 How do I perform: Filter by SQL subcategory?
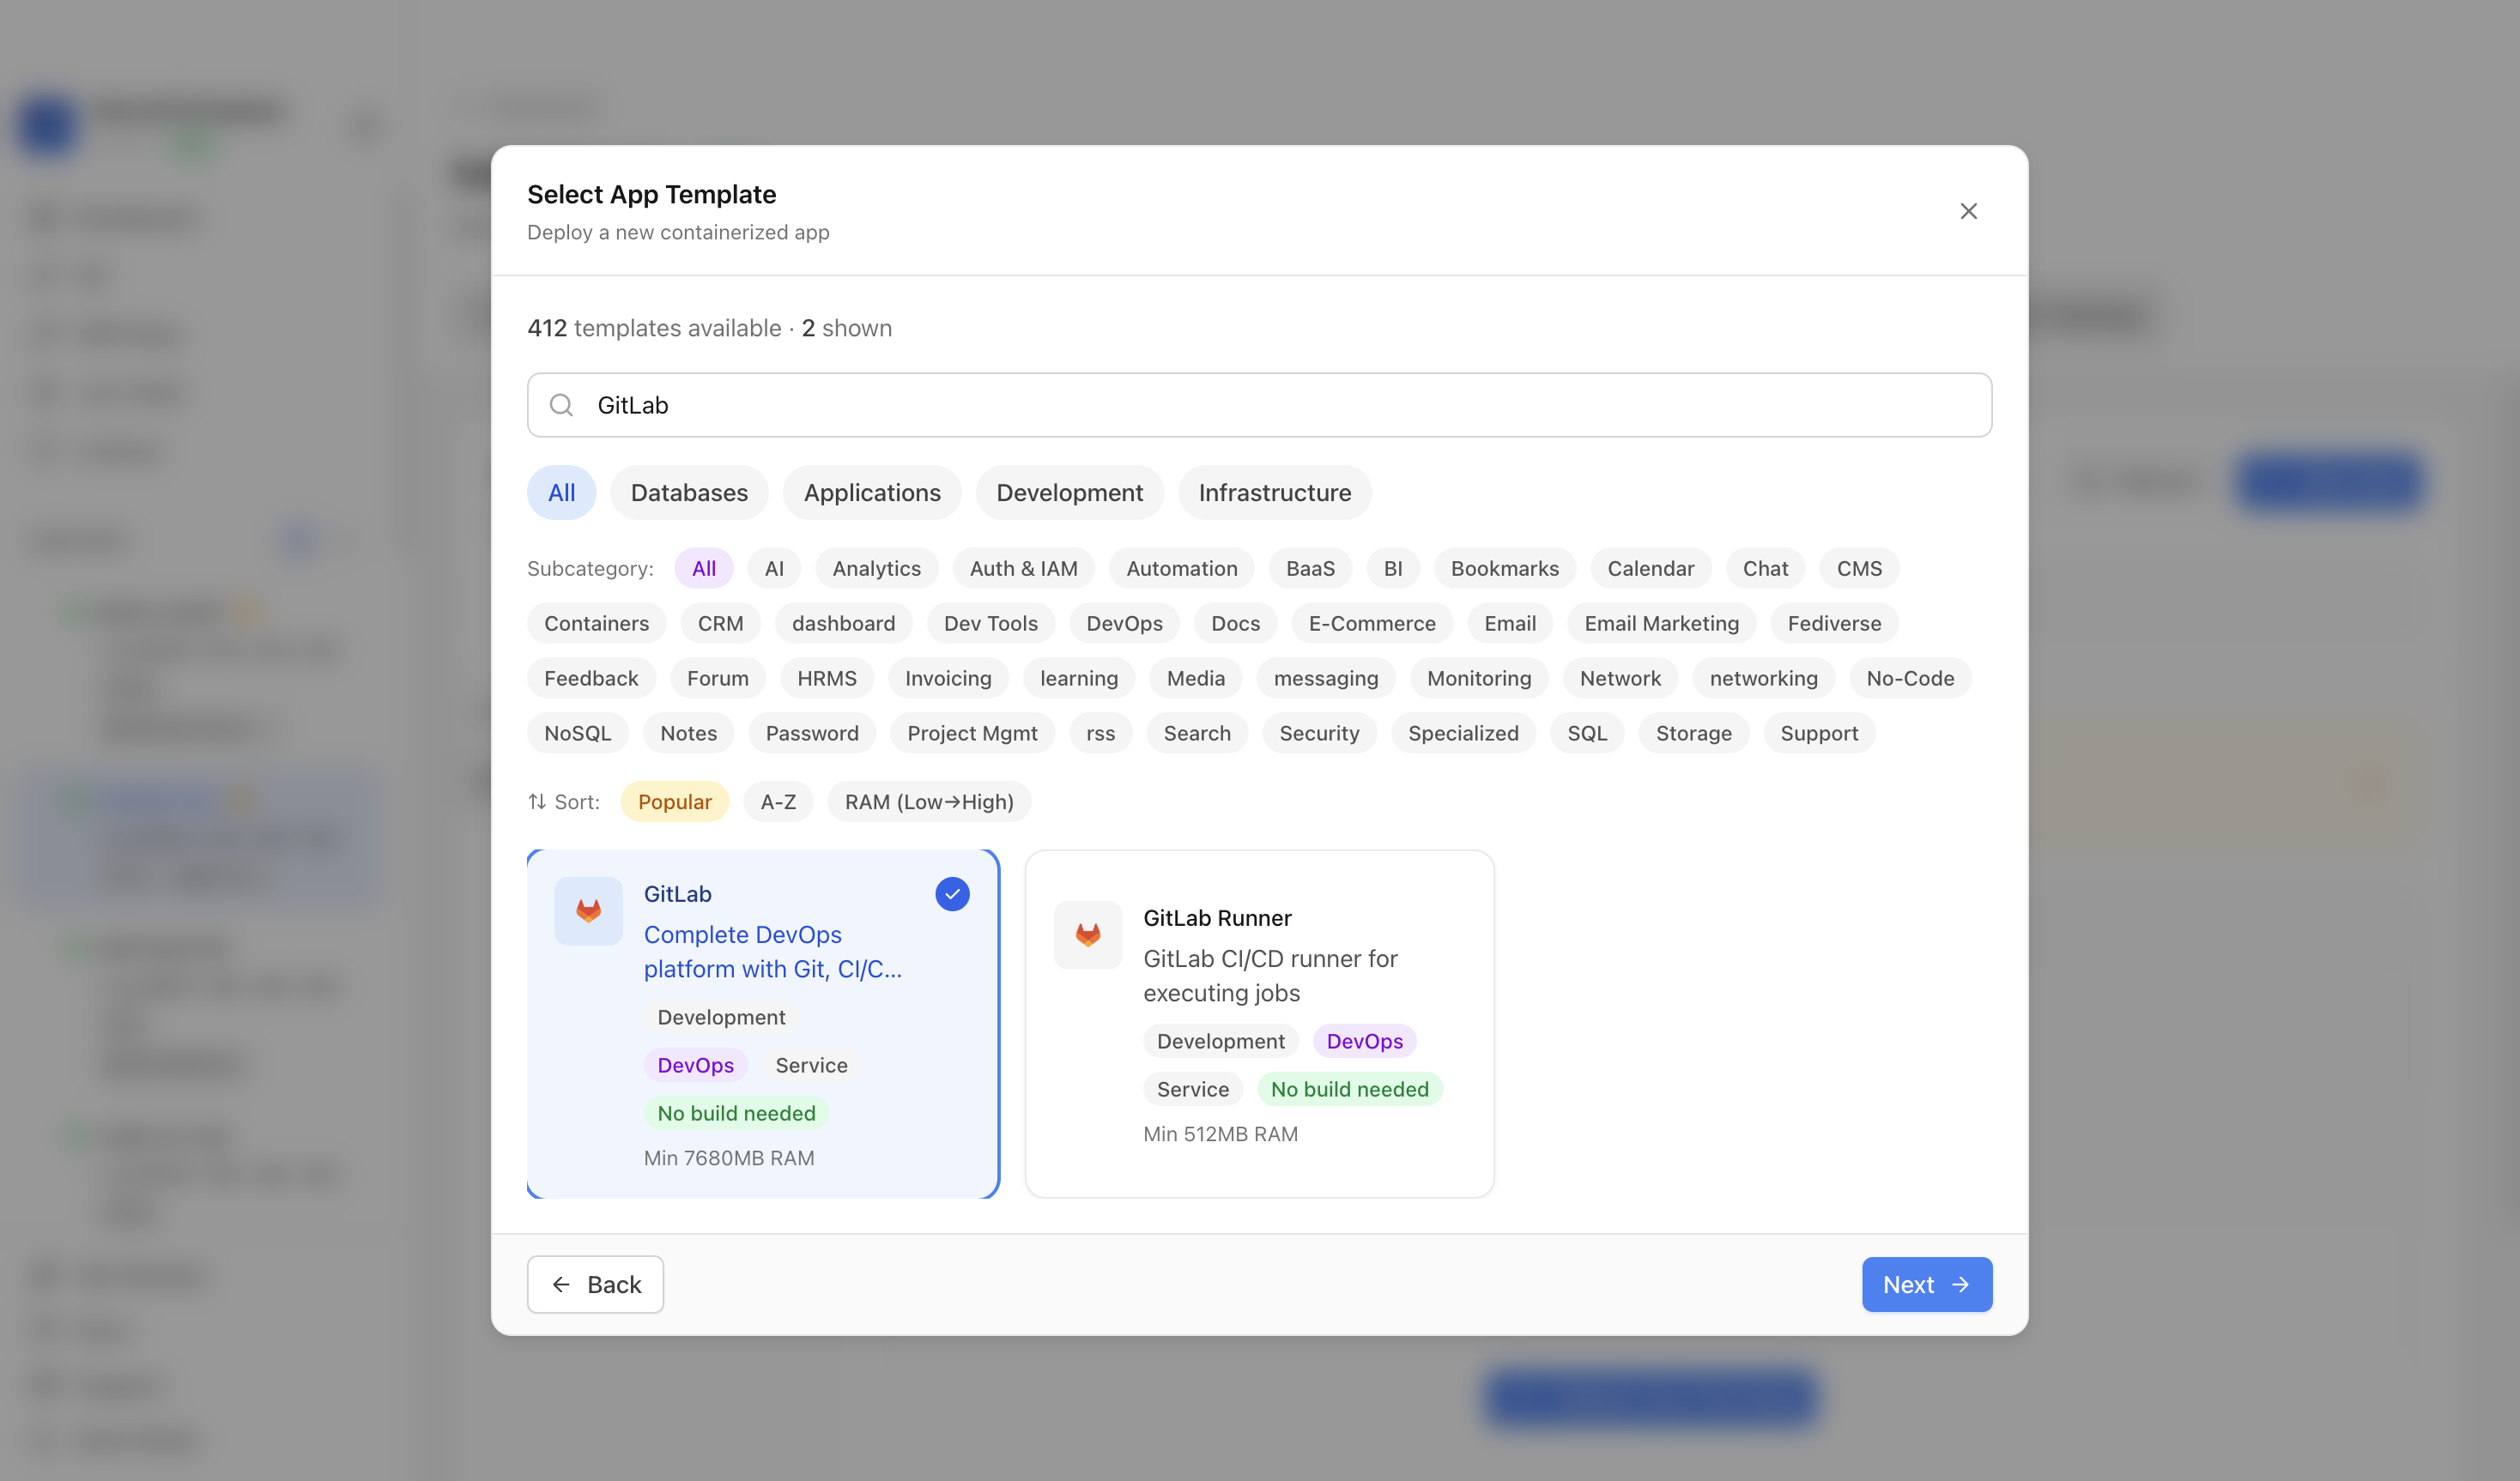[x=1587, y=733]
